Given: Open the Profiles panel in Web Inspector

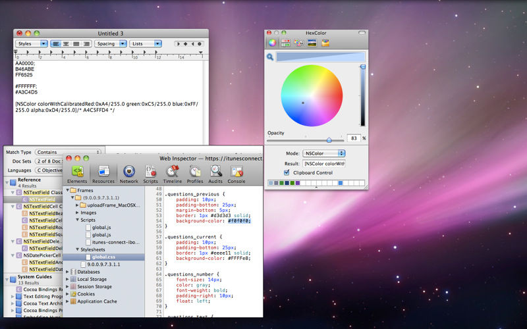Looking at the screenshot, I should click(x=195, y=174).
